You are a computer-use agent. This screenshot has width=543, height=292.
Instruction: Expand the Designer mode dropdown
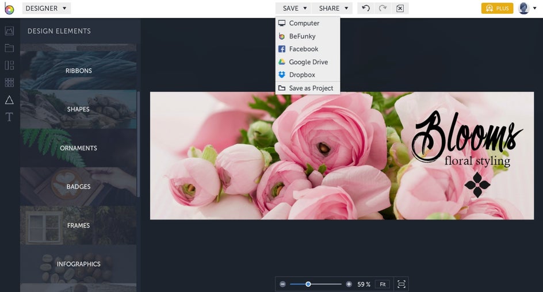(46, 9)
